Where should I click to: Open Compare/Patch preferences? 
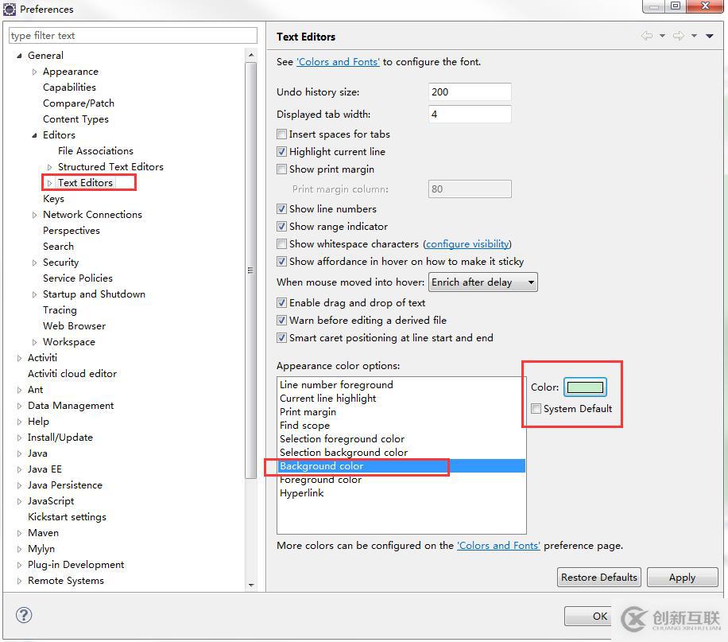[79, 103]
